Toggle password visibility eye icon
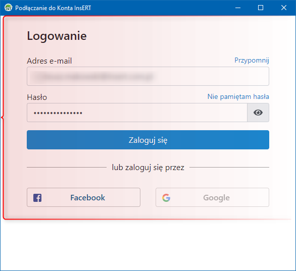Image resolution: width=296 pixels, height=271 pixels. tap(258, 113)
